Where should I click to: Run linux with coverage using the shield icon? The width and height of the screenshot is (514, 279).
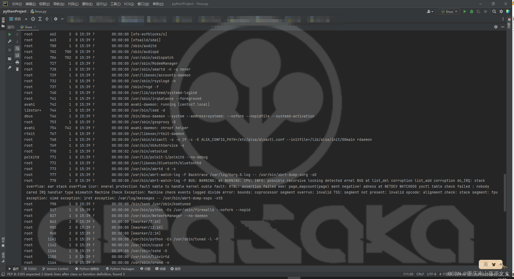(x=479, y=12)
